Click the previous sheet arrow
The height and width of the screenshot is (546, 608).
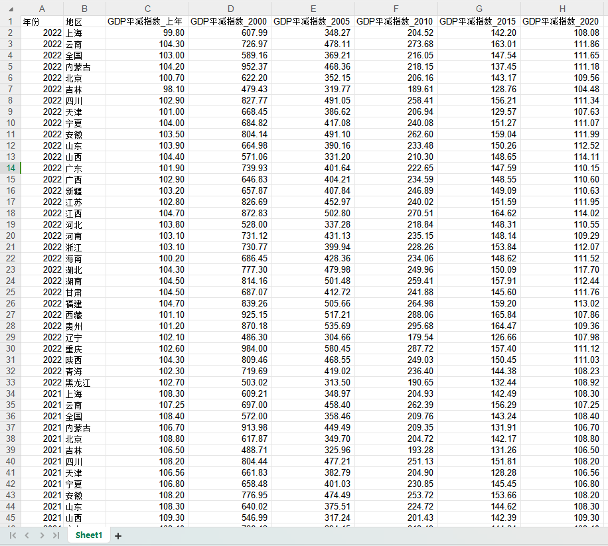pos(27,535)
